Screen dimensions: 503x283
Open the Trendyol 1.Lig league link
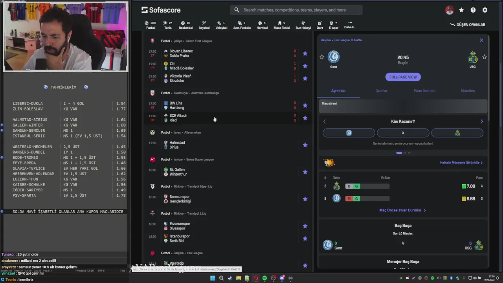click(x=196, y=213)
